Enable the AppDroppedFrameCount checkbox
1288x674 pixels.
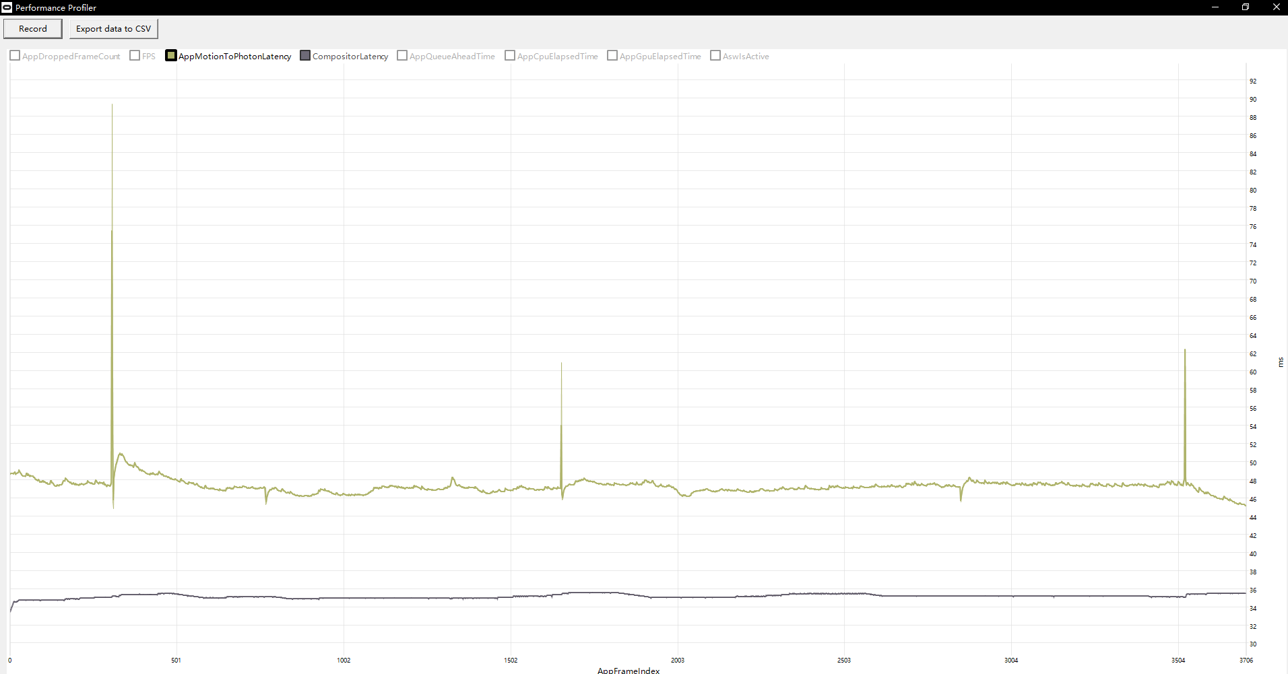[x=15, y=56]
